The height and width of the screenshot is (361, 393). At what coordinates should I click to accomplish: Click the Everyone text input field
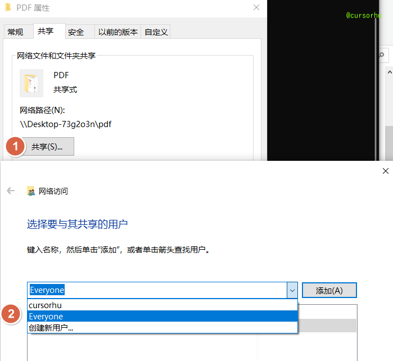coord(157,290)
